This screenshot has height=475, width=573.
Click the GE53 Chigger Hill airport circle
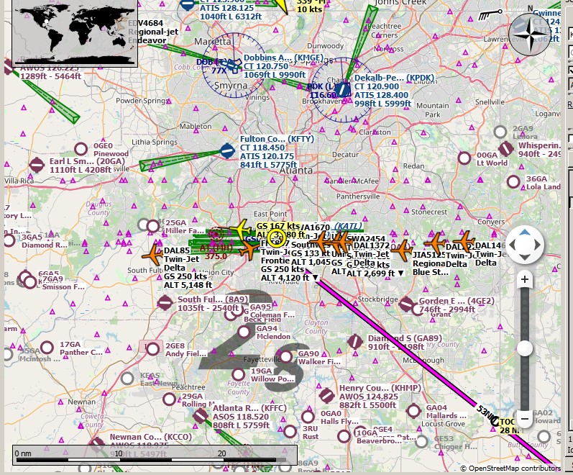(x=421, y=441)
